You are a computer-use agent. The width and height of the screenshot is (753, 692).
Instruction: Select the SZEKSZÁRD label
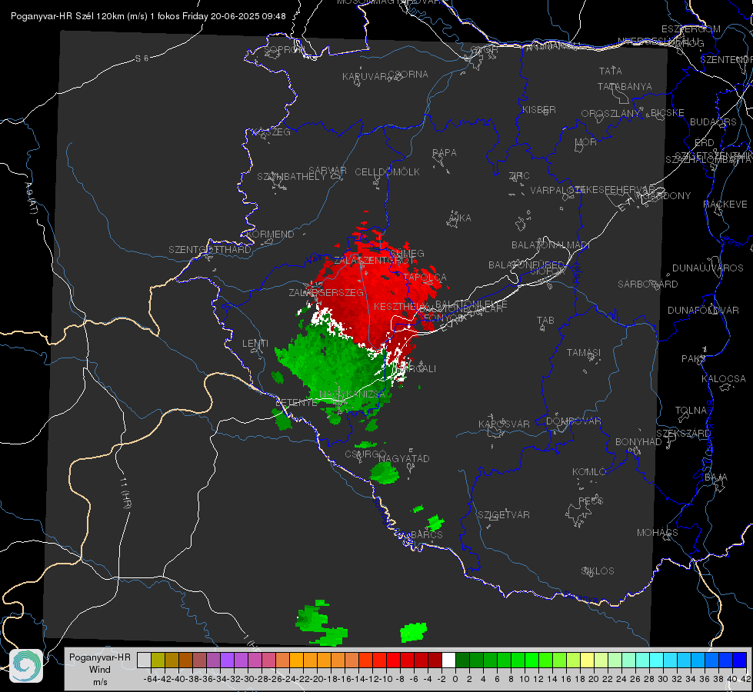tap(683, 434)
